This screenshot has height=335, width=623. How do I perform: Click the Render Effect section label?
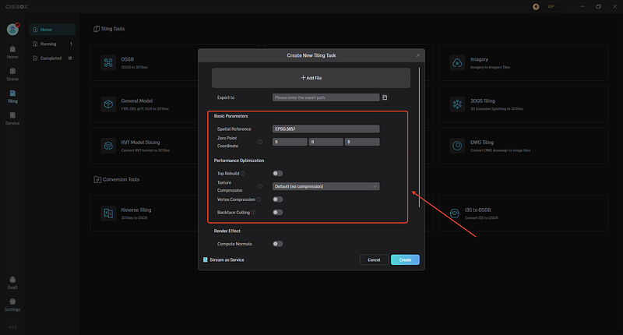click(x=227, y=231)
